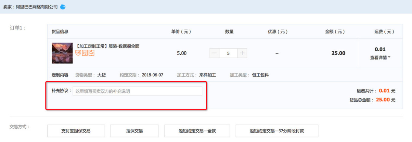The image size is (412, 142).
Task: Select 支付宝担保交易 payment method
Action: tap(76, 131)
